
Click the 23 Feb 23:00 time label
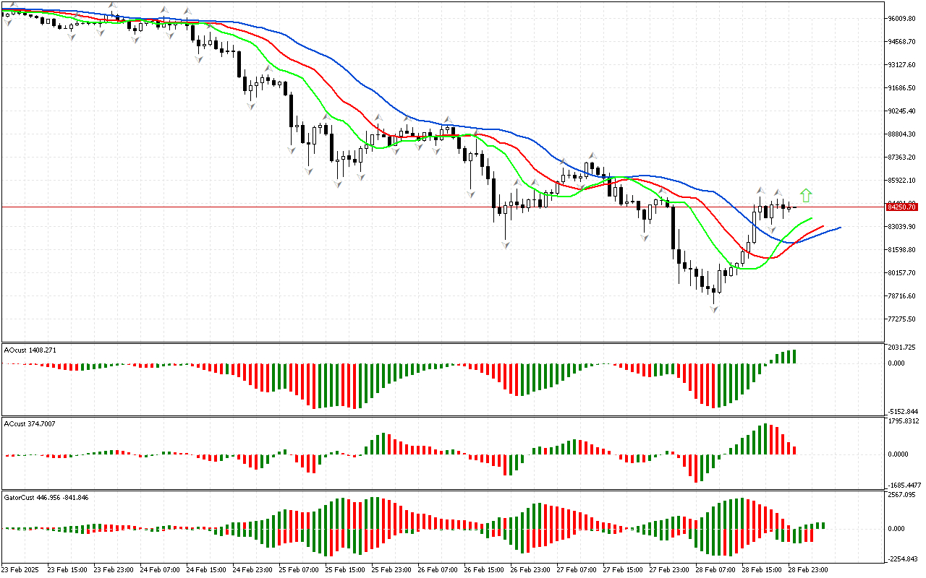tap(114, 570)
